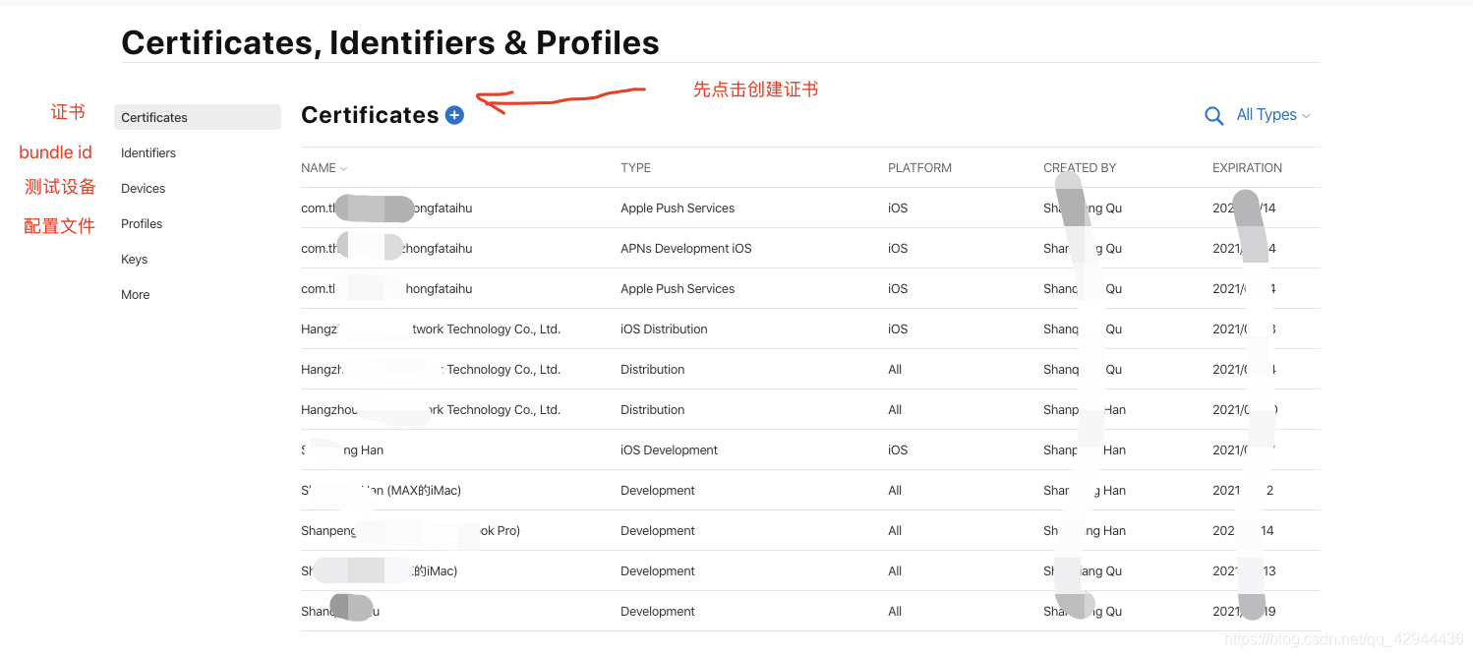This screenshot has height=657, width=1473.
Task: Go to Devices in the sidebar
Action: tap(144, 188)
